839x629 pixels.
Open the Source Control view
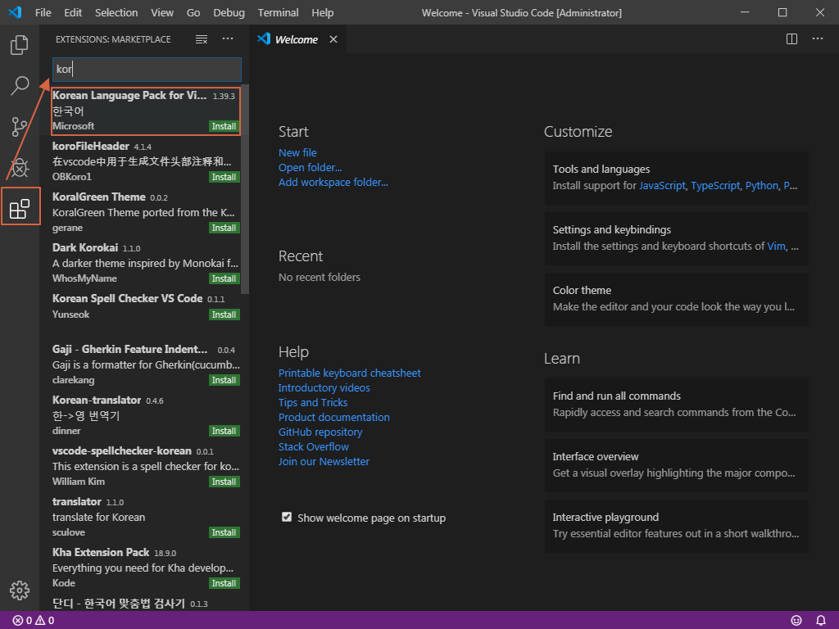(20, 127)
